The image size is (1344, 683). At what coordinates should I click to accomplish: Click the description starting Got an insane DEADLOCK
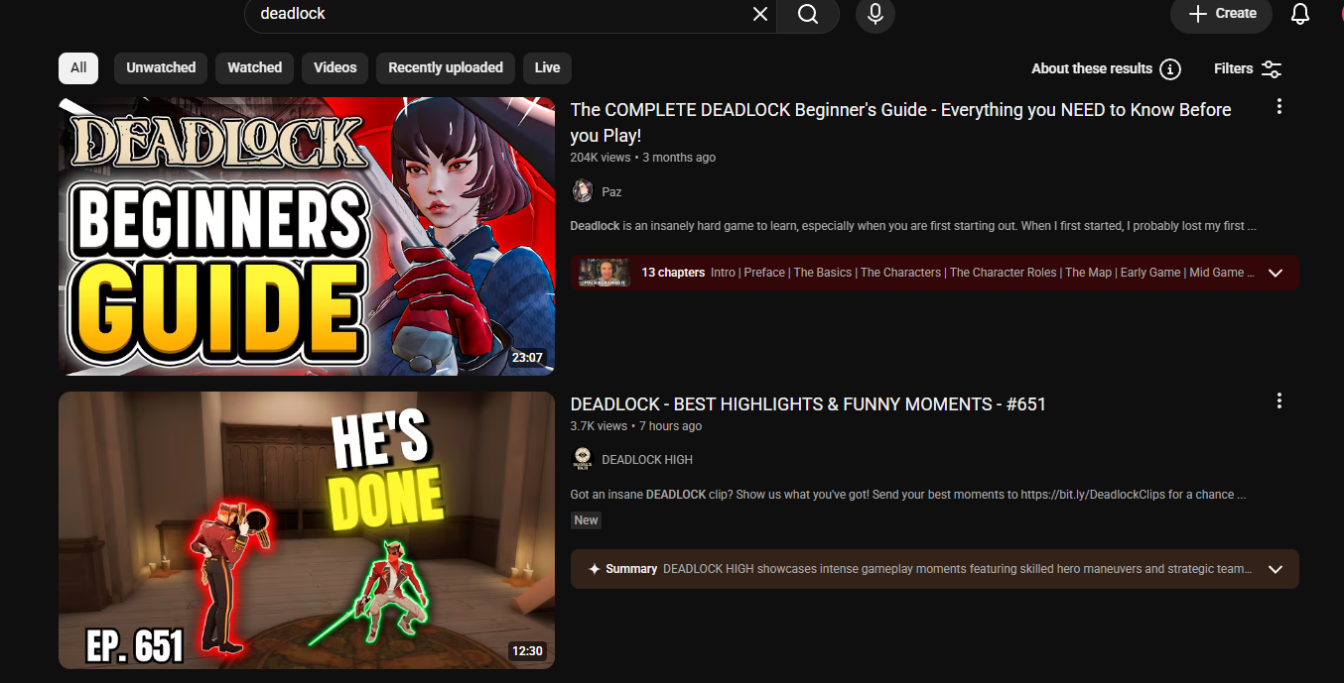click(x=908, y=495)
